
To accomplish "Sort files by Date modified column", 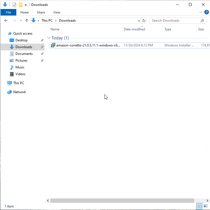I will 135,29.
